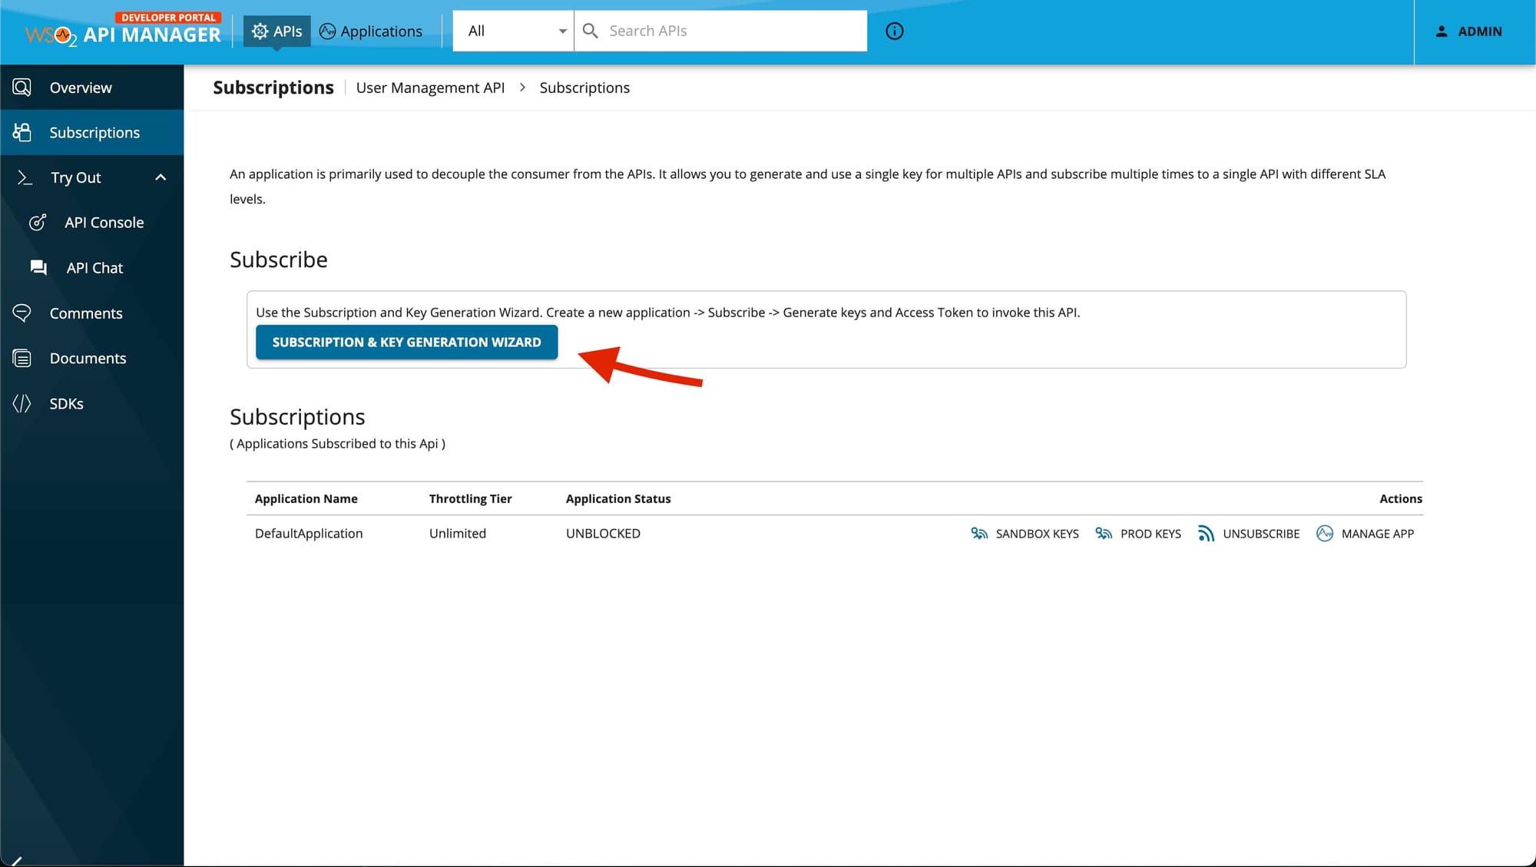Click MANAGE APP for DefaultApplication
This screenshot has height=867, width=1536.
click(1365, 534)
